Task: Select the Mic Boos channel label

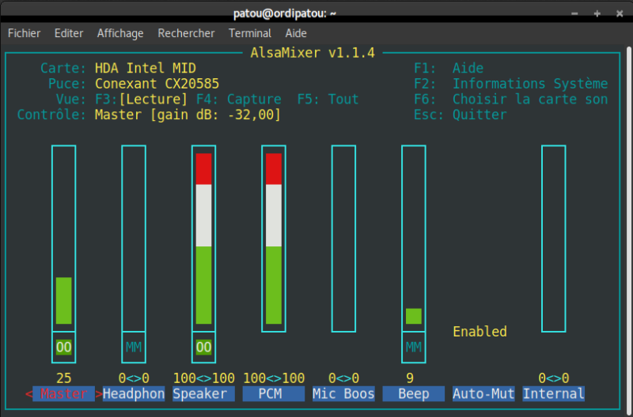Action: [x=343, y=393]
